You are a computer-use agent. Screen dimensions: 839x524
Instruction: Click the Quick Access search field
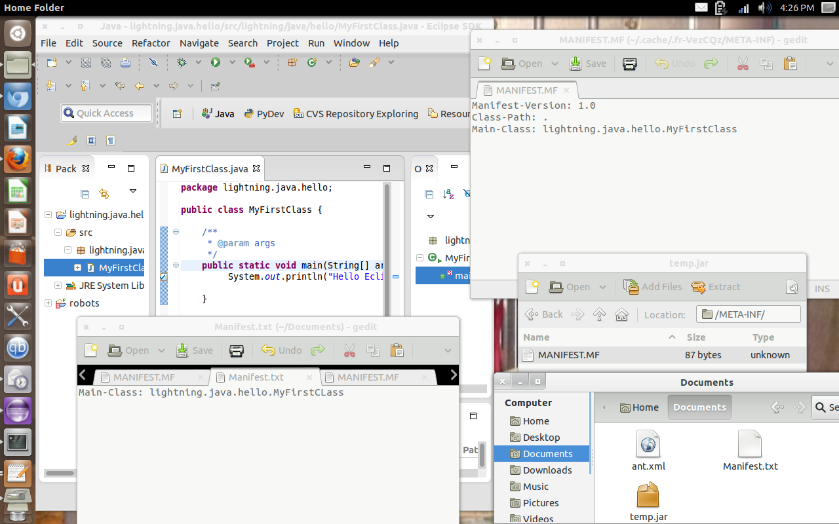[106, 113]
